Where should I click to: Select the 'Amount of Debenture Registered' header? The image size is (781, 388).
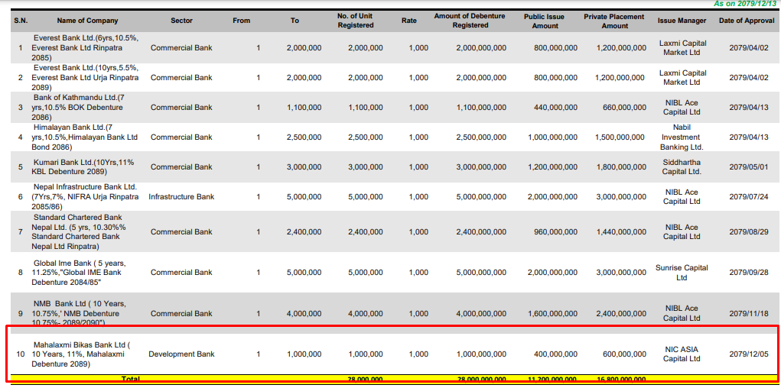(470, 21)
